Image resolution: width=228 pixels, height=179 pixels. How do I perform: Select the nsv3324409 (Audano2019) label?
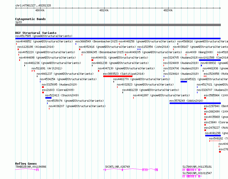[x=181, y=63]
